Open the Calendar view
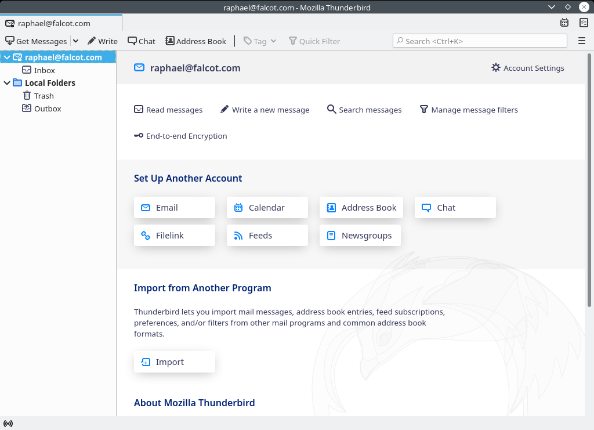Image resolution: width=594 pixels, height=430 pixels. click(x=564, y=22)
